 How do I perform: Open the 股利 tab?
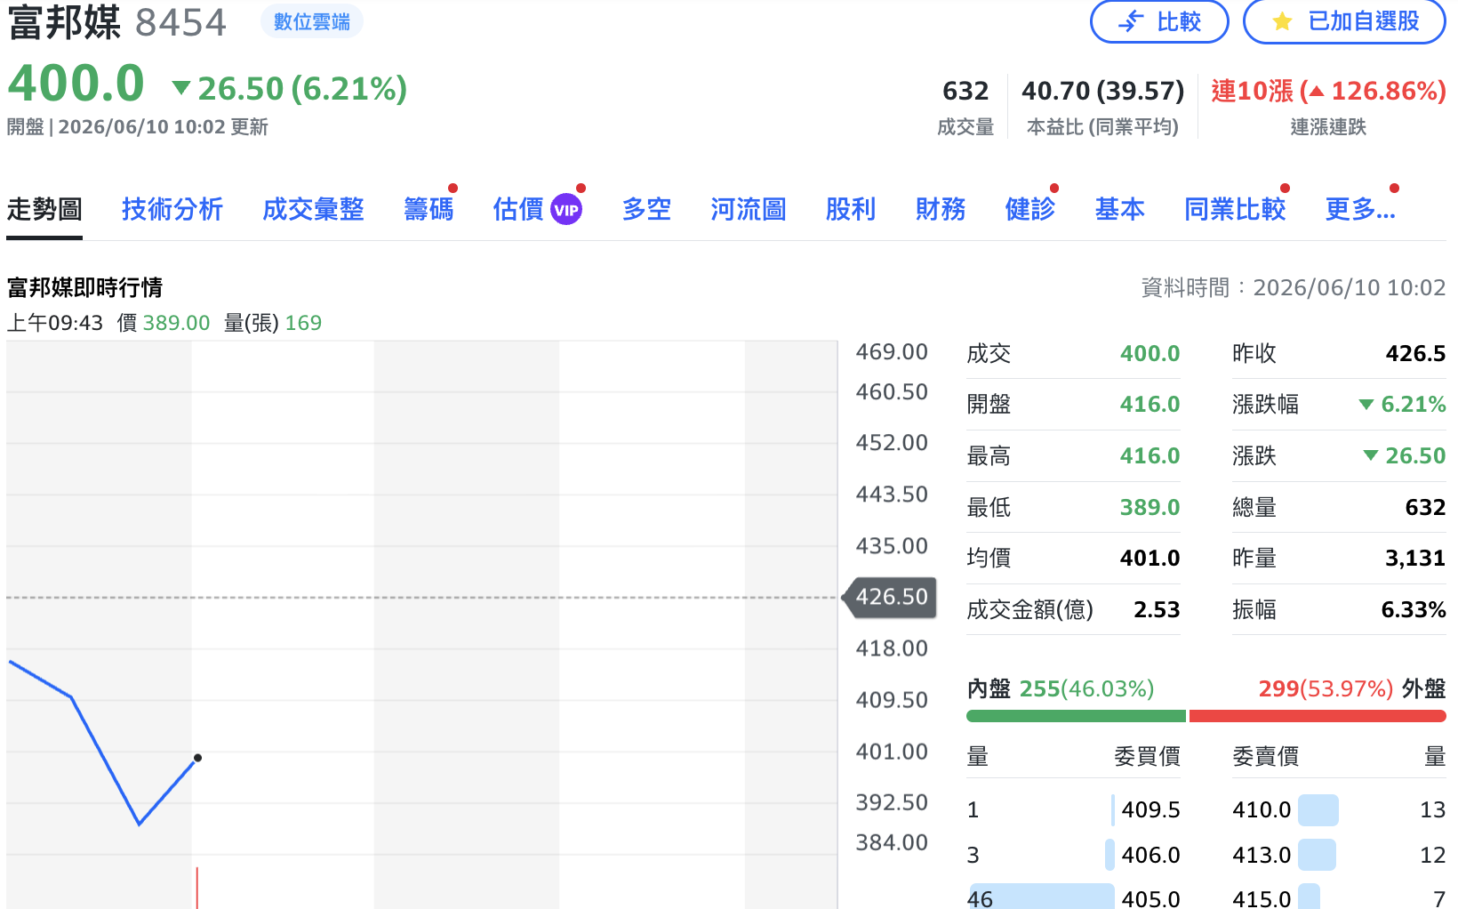[851, 210]
